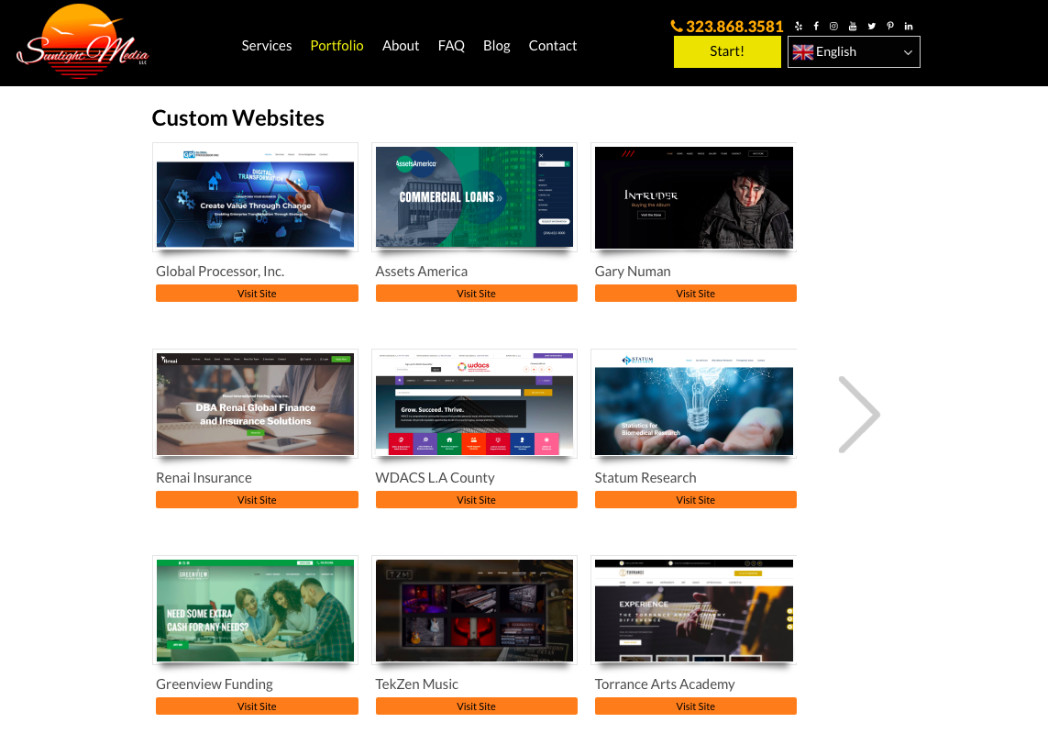Open the Services menu
Image resolution: width=1048 pixels, height=745 pixels.
click(x=267, y=46)
